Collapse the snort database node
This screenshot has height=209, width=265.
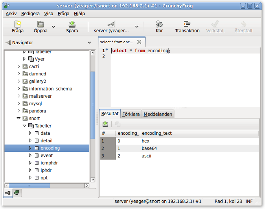pyautogui.click(x=19, y=119)
